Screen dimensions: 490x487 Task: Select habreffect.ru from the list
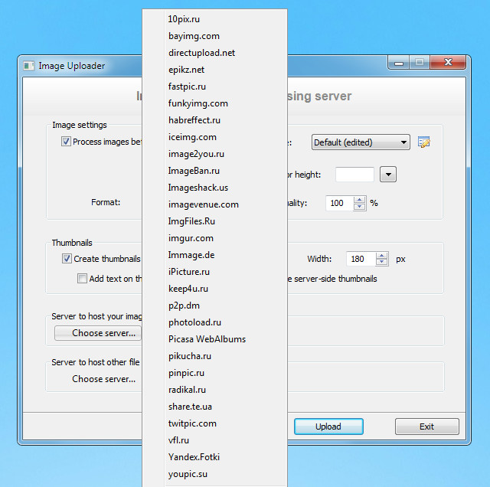214,120
